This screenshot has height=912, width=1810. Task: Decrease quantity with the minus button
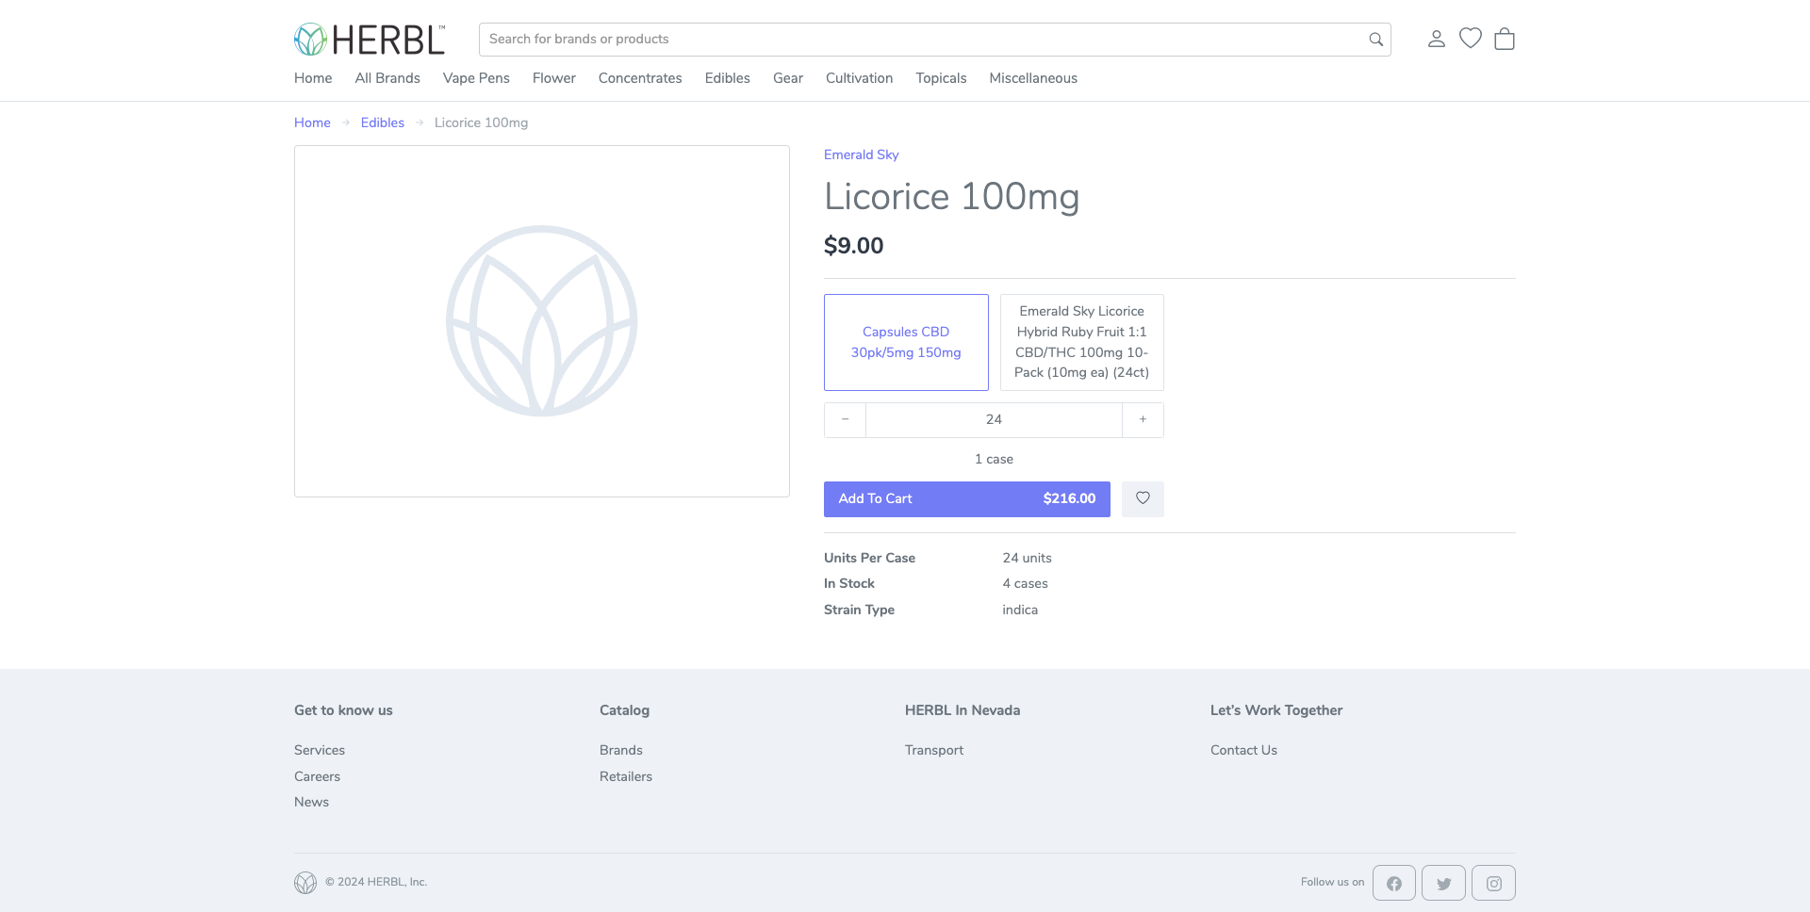845,420
